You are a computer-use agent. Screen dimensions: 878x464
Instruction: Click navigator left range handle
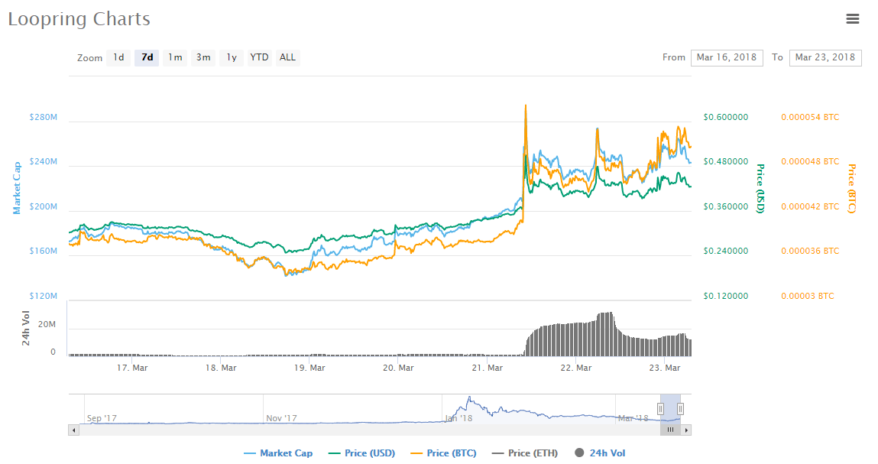pos(661,409)
